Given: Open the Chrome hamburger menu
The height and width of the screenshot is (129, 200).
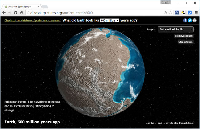Looking at the screenshot, I should click(x=196, y=13).
